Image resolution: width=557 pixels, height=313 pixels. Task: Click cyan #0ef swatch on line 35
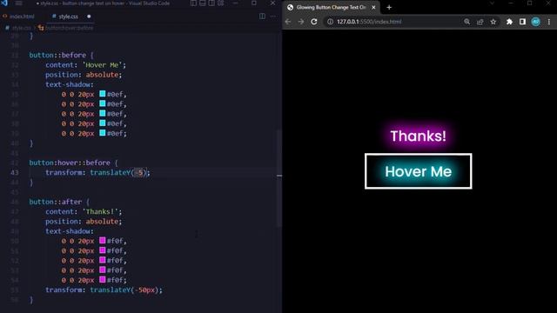[x=103, y=94]
